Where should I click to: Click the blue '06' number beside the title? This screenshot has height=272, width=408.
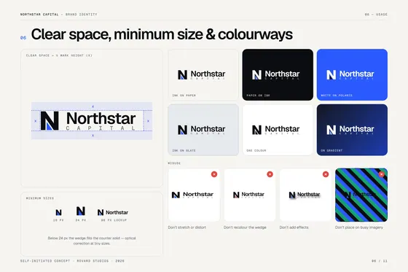[x=23, y=38]
